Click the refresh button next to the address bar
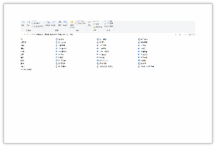 click(180, 35)
